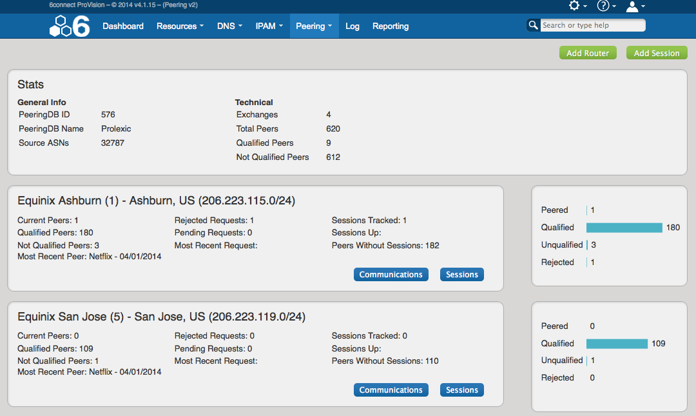
Task: Click 'Qualified Peers: 109' in San Jose panel
Action: pyautogui.click(x=55, y=348)
